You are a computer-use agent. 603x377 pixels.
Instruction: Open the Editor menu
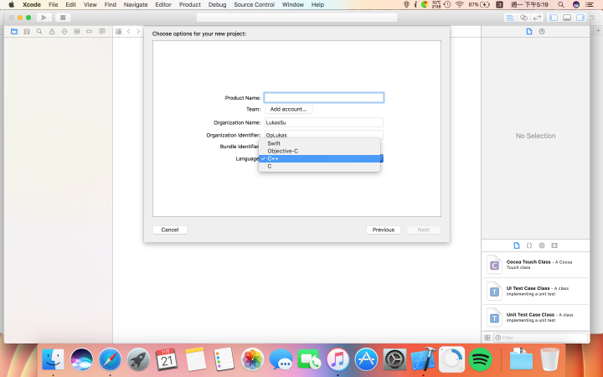pyautogui.click(x=163, y=5)
